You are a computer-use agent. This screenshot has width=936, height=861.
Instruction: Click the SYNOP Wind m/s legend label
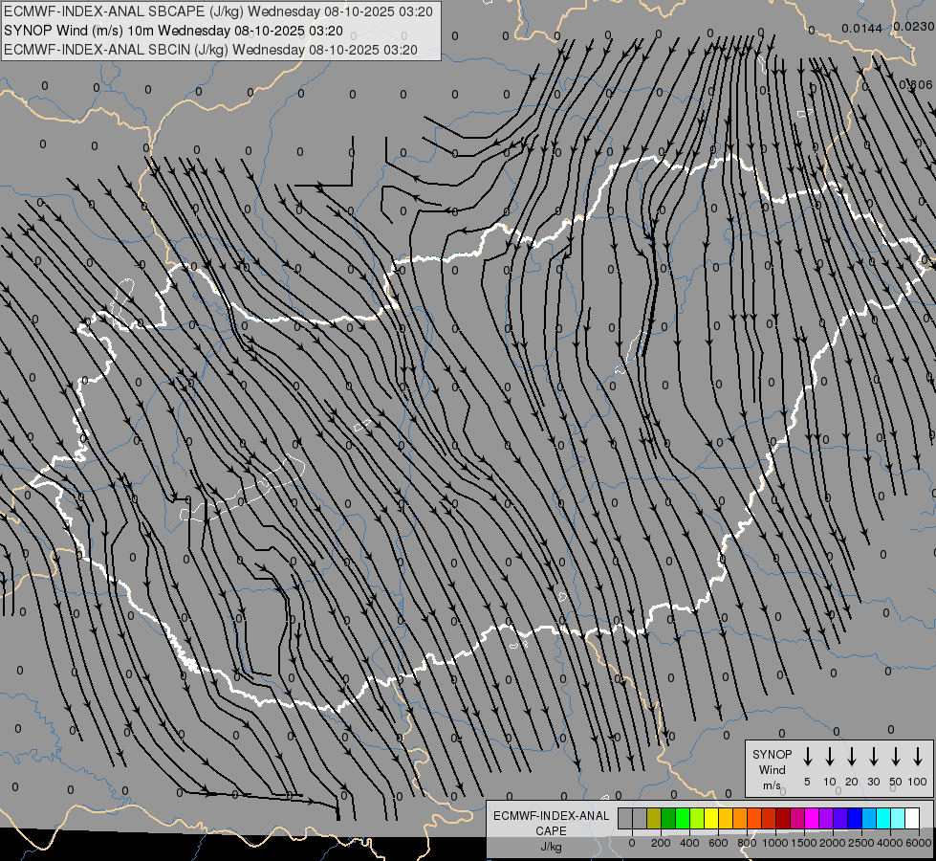pyautogui.click(x=773, y=769)
